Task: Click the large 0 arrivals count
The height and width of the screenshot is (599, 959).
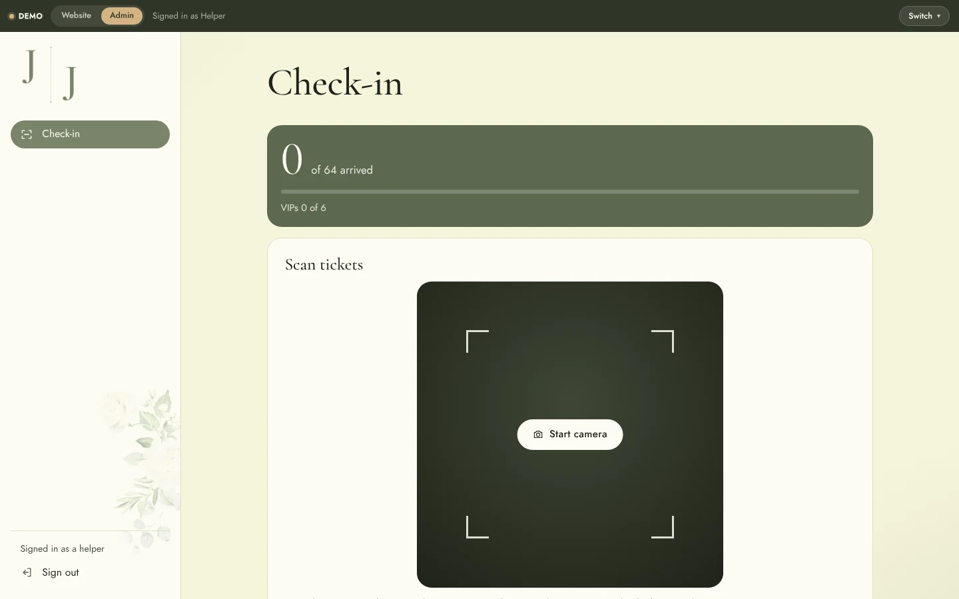Action: pyautogui.click(x=292, y=160)
